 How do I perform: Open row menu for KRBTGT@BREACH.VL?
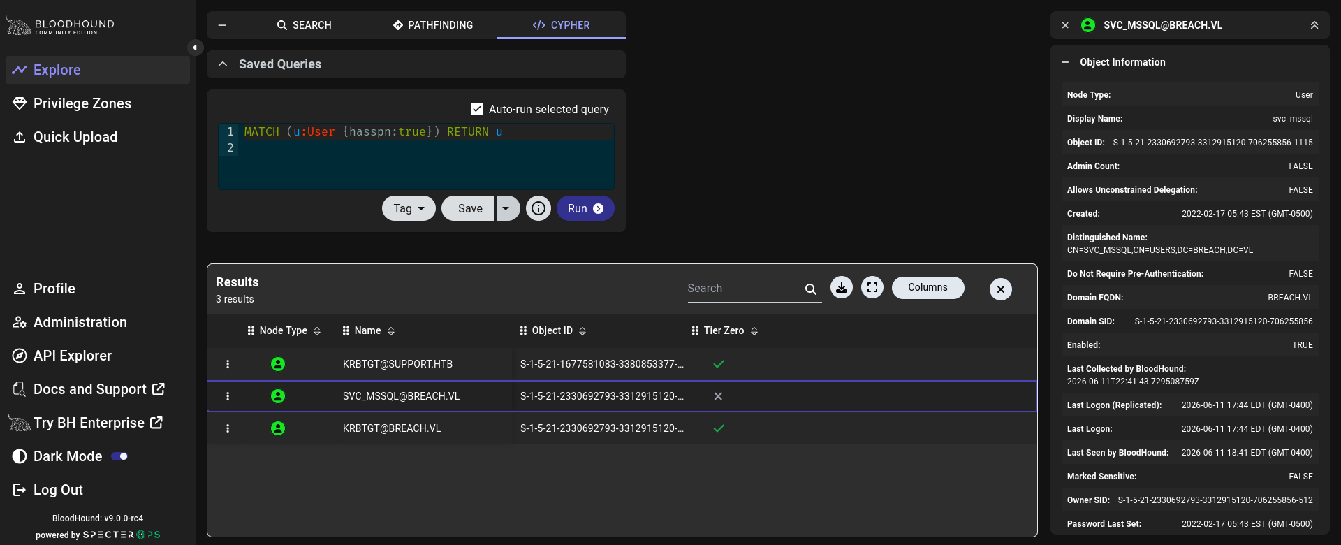click(x=228, y=428)
